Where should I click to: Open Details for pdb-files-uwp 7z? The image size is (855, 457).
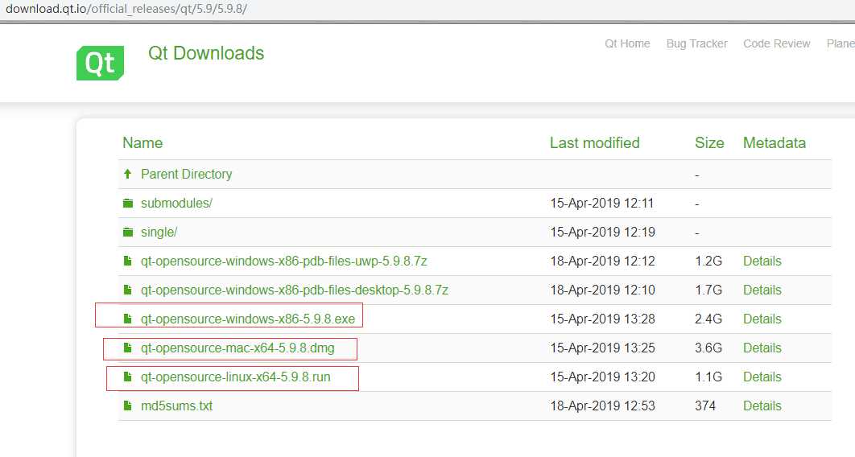pyautogui.click(x=762, y=261)
